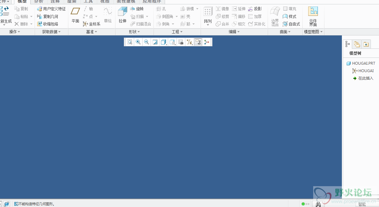Open User-Defined Feature (用户定义特征)

[51, 9]
